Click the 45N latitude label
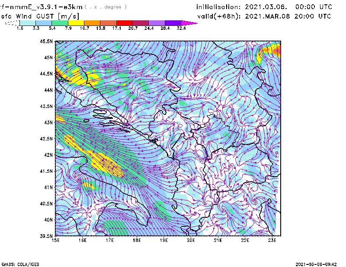Screen dimensions: 346x267 tap(48, 57)
